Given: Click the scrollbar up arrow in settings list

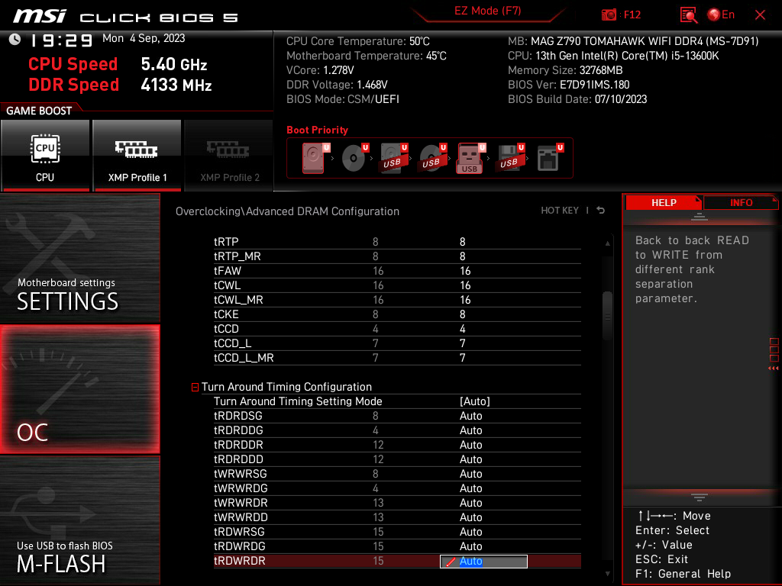Looking at the screenshot, I should pos(607,243).
